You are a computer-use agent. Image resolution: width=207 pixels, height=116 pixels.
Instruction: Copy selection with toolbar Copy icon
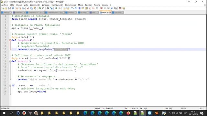point(32,8)
